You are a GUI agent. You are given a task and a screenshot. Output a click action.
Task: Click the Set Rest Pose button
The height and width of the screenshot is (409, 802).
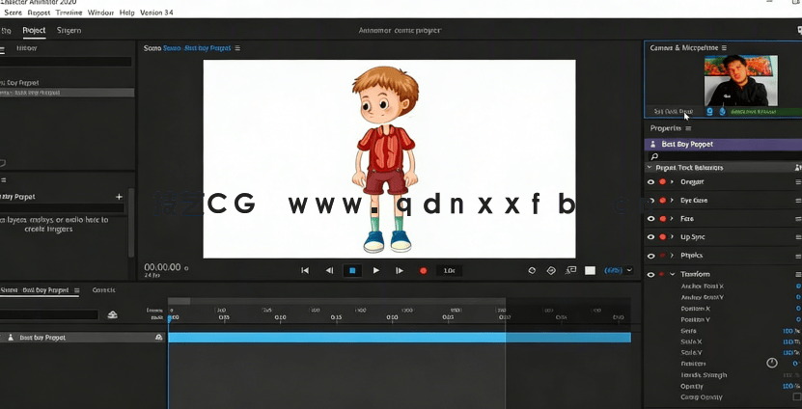[x=674, y=111]
